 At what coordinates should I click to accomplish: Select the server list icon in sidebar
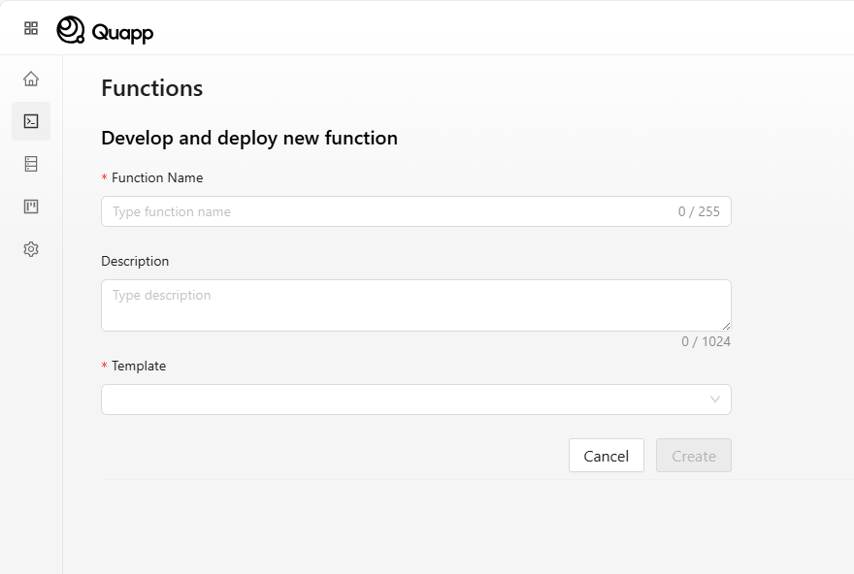point(30,164)
